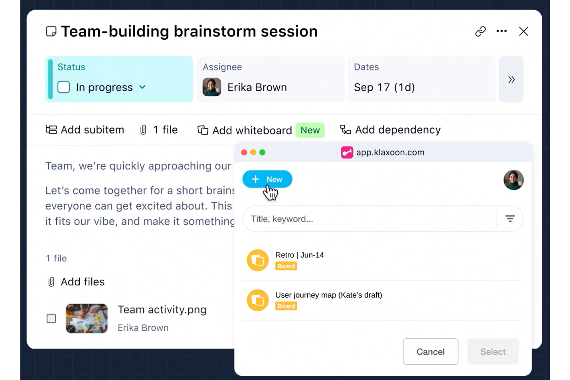This screenshot has width=570, height=380.
Task: Click the Cancel button
Action: pos(431,352)
